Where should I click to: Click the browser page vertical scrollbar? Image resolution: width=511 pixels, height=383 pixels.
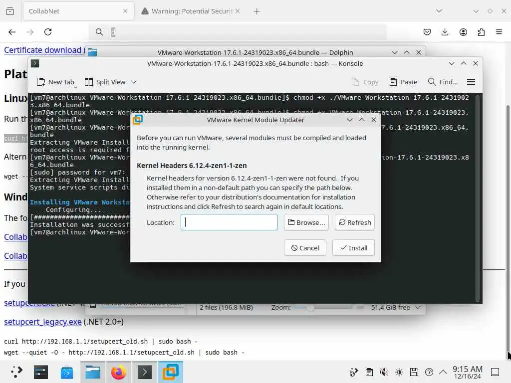coord(509,228)
